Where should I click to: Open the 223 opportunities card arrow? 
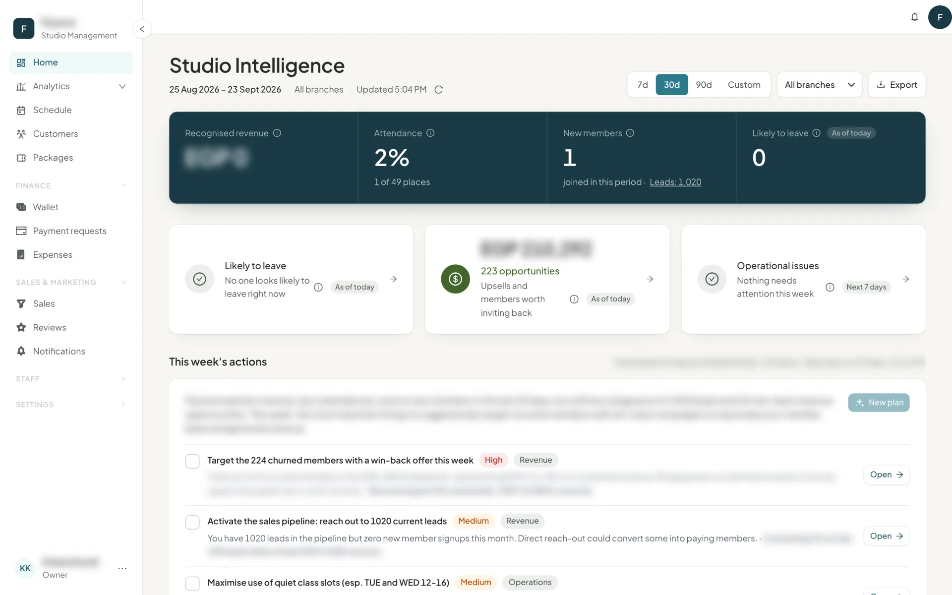[x=650, y=279]
